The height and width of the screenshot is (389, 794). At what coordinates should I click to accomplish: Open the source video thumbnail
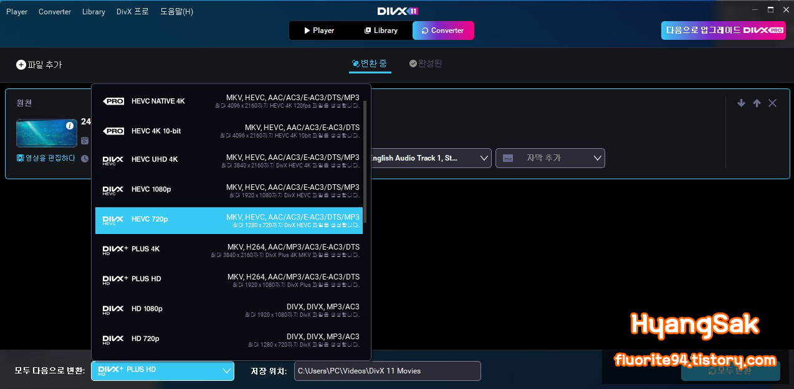tap(47, 133)
